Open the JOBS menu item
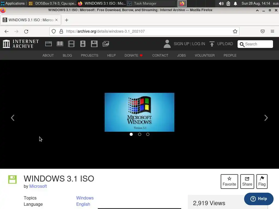The height and width of the screenshot is (209, 279). click(181, 56)
